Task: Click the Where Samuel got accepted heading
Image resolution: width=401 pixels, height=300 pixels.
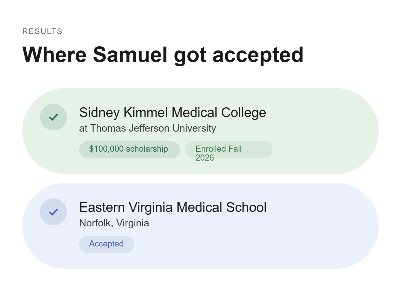Action: [x=163, y=55]
